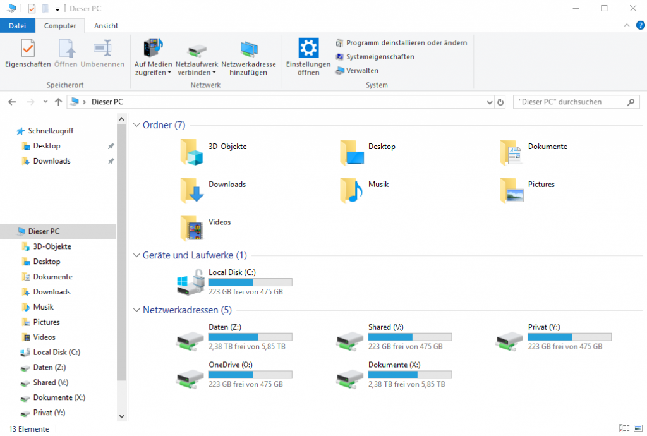Screen dimensions: 647x436
Task: Go up one folder level arrow
Action: point(58,102)
